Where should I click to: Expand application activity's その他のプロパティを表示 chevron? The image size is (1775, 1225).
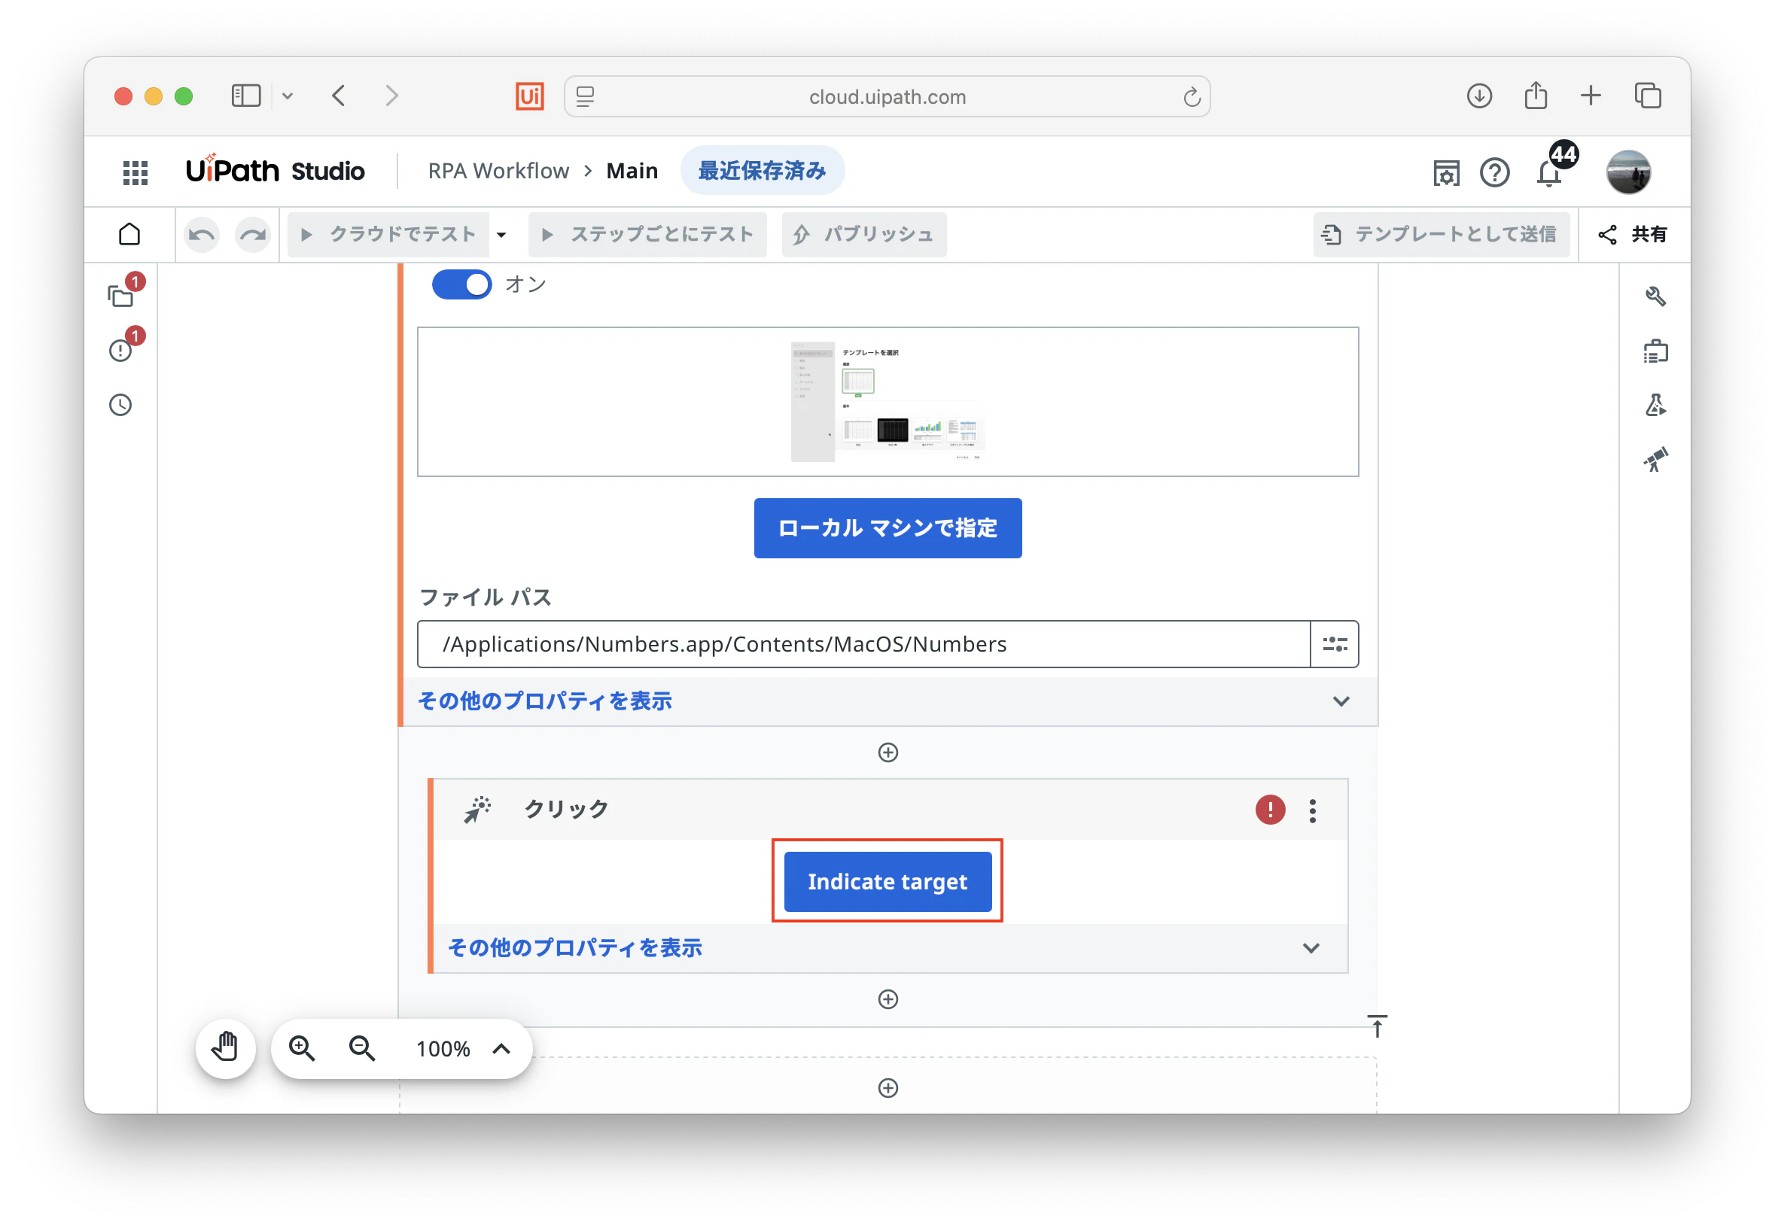pos(1341,701)
